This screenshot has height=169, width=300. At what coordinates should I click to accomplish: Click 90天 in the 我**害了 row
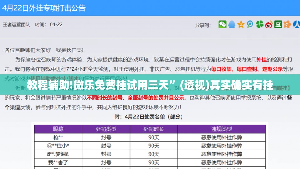pos(154,162)
